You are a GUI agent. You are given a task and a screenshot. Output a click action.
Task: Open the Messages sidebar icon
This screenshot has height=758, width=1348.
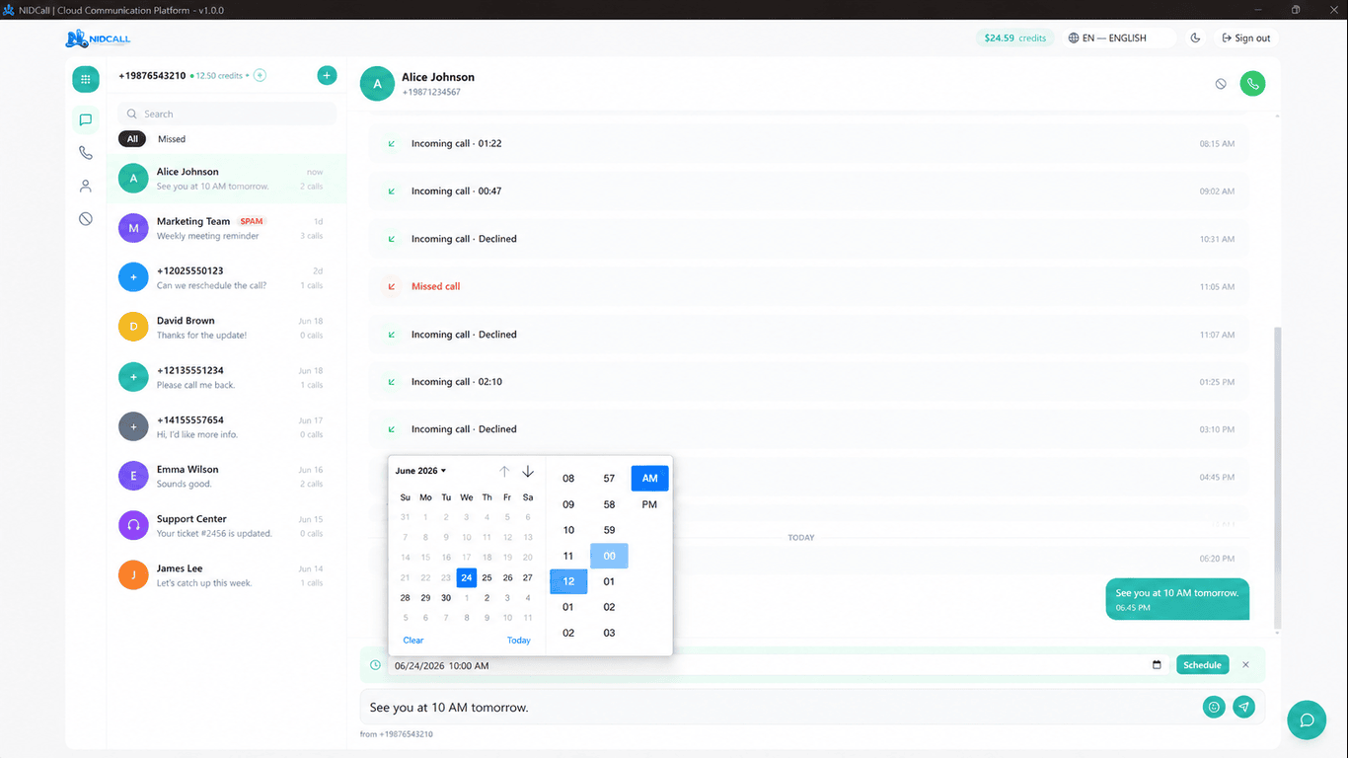(x=86, y=120)
